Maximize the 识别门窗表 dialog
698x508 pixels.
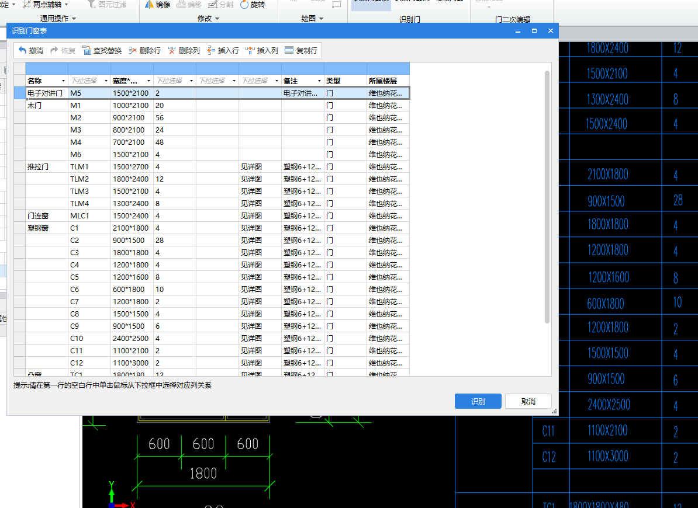534,31
